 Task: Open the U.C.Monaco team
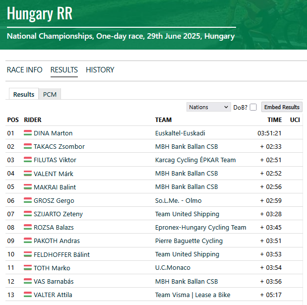(173, 268)
